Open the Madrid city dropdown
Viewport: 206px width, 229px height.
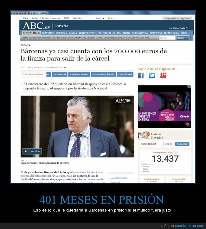click(100, 18)
